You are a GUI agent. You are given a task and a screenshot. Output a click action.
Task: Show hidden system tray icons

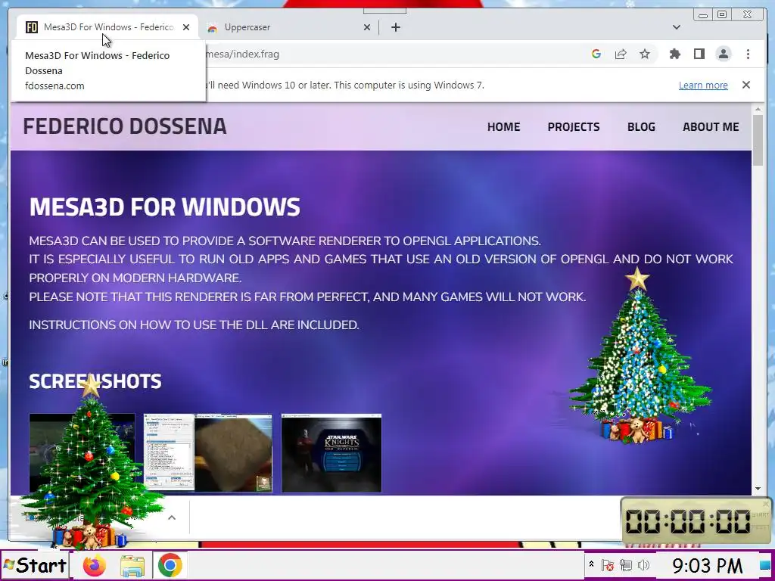click(x=591, y=564)
